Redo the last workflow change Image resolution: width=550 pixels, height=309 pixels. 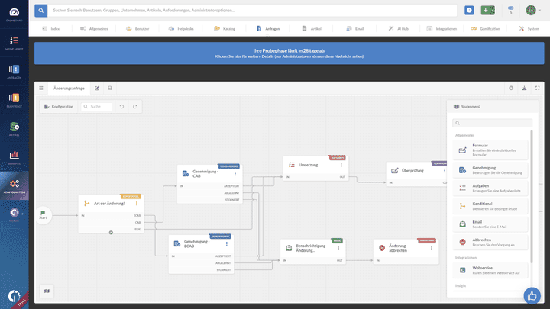(x=134, y=107)
